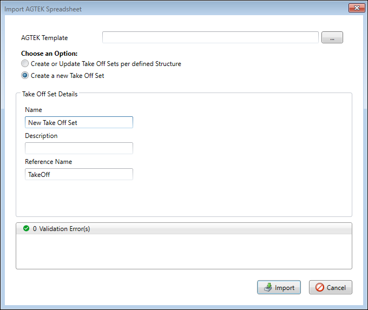
Task: Click the red prohibition icon on Cancel
Action: [x=319, y=288]
